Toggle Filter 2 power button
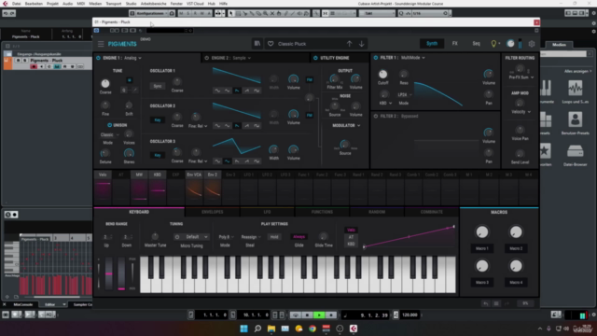The height and width of the screenshot is (336, 597). pyautogui.click(x=376, y=116)
